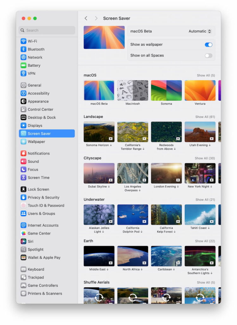Screen dimensions: 237x325
Task: Select the Utah Evening thumbnail
Action: tap(200, 132)
